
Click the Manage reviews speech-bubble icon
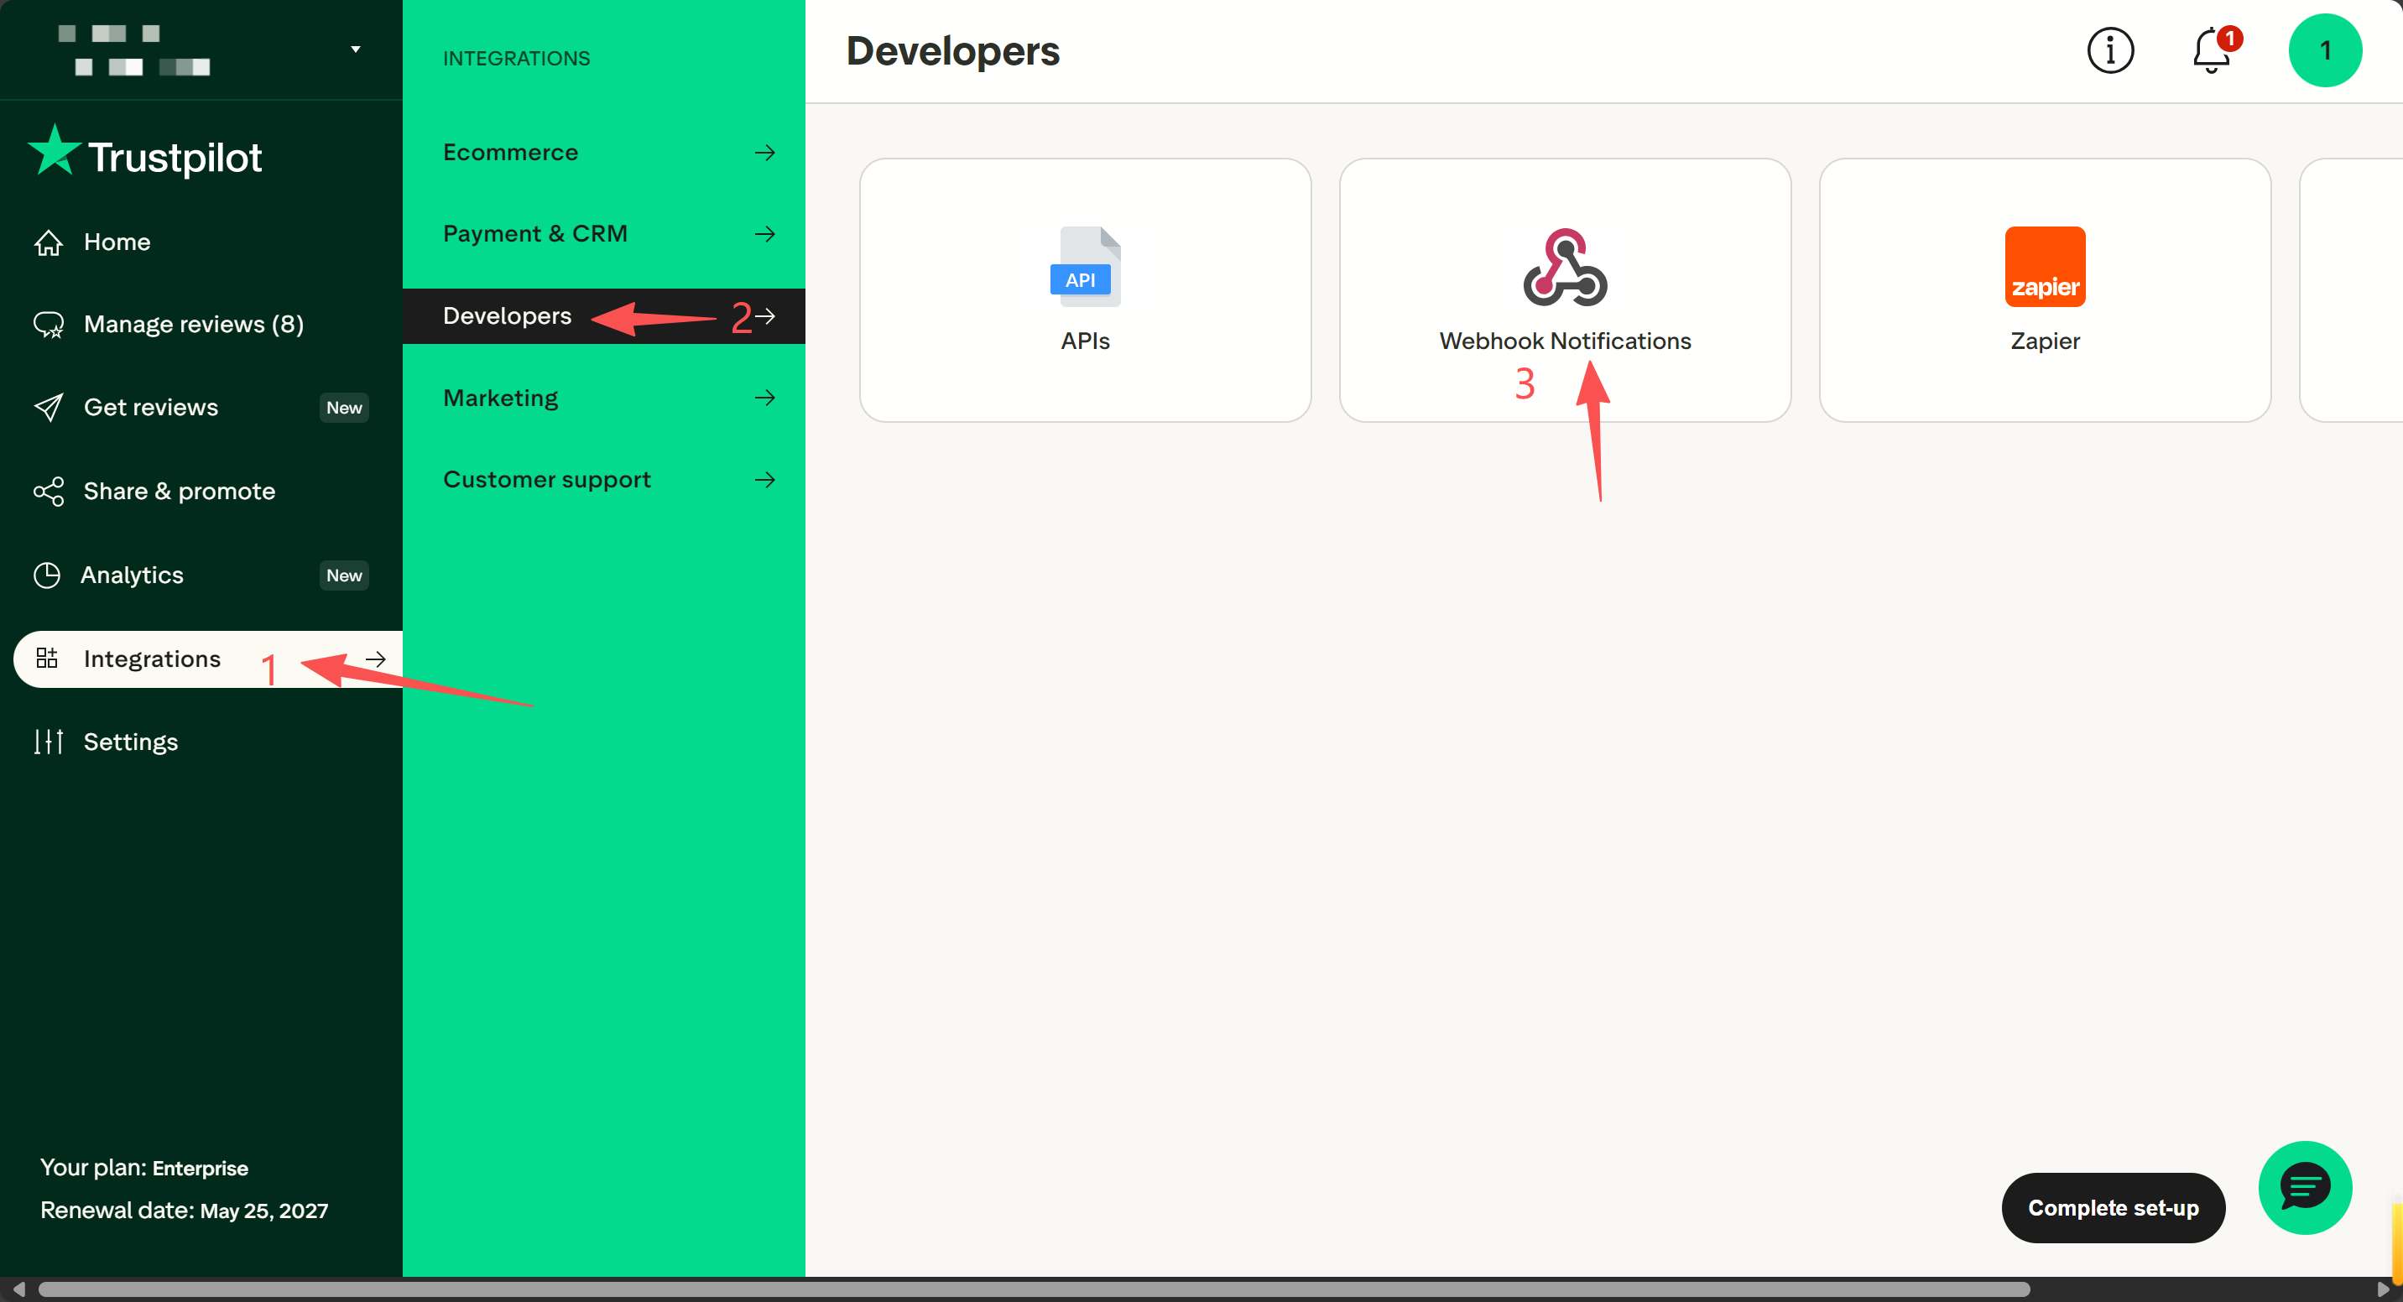click(48, 325)
